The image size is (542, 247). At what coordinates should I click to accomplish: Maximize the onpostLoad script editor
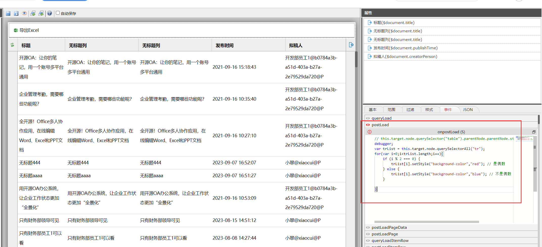pos(534,132)
